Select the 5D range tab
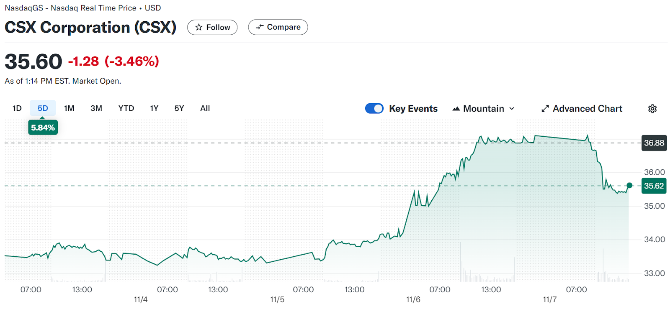670x309 pixels. click(x=43, y=108)
